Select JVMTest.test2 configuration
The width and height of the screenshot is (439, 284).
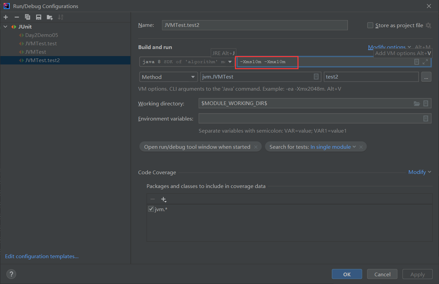42,60
